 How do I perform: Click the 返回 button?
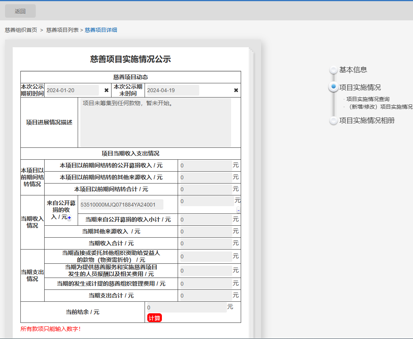20,11
